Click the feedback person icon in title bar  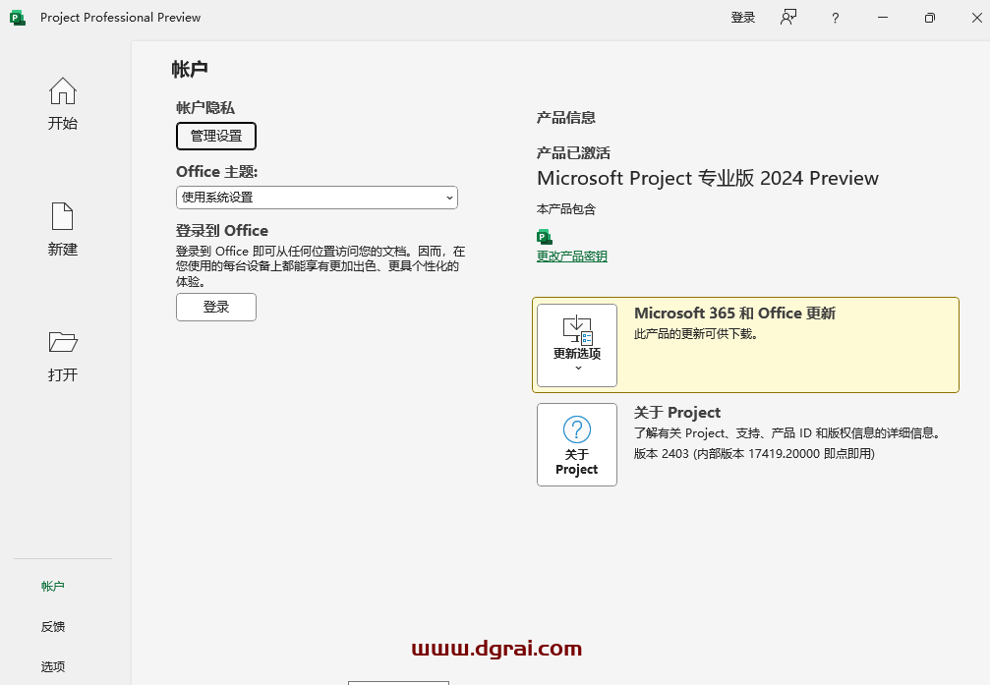788,18
